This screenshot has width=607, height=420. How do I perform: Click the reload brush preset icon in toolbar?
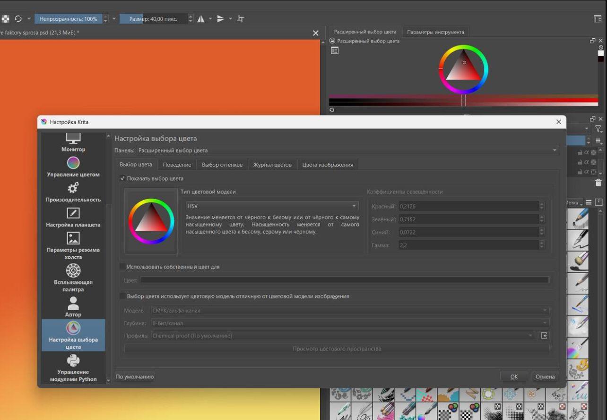18,19
